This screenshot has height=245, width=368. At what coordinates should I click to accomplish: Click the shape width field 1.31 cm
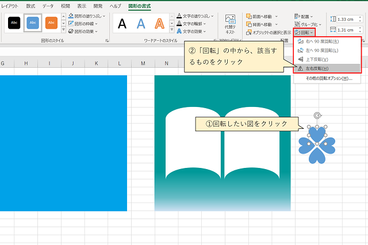347,30
